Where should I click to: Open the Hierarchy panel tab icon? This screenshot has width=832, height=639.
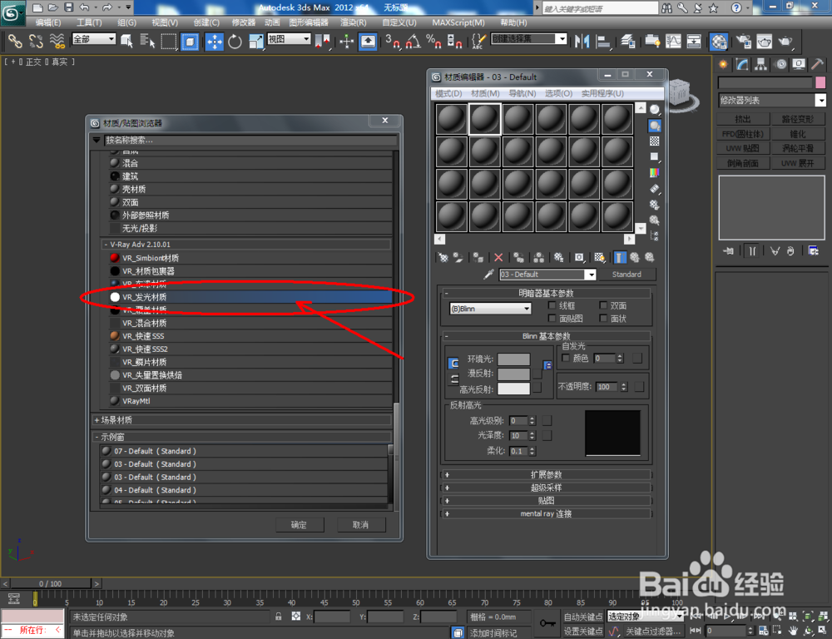[x=761, y=65]
